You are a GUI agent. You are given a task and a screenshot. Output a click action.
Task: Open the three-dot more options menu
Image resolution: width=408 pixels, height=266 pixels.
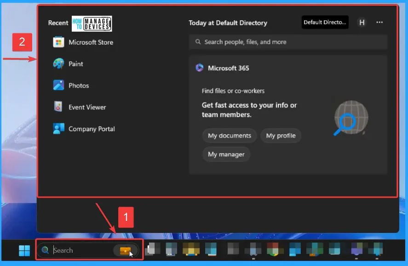click(x=379, y=23)
